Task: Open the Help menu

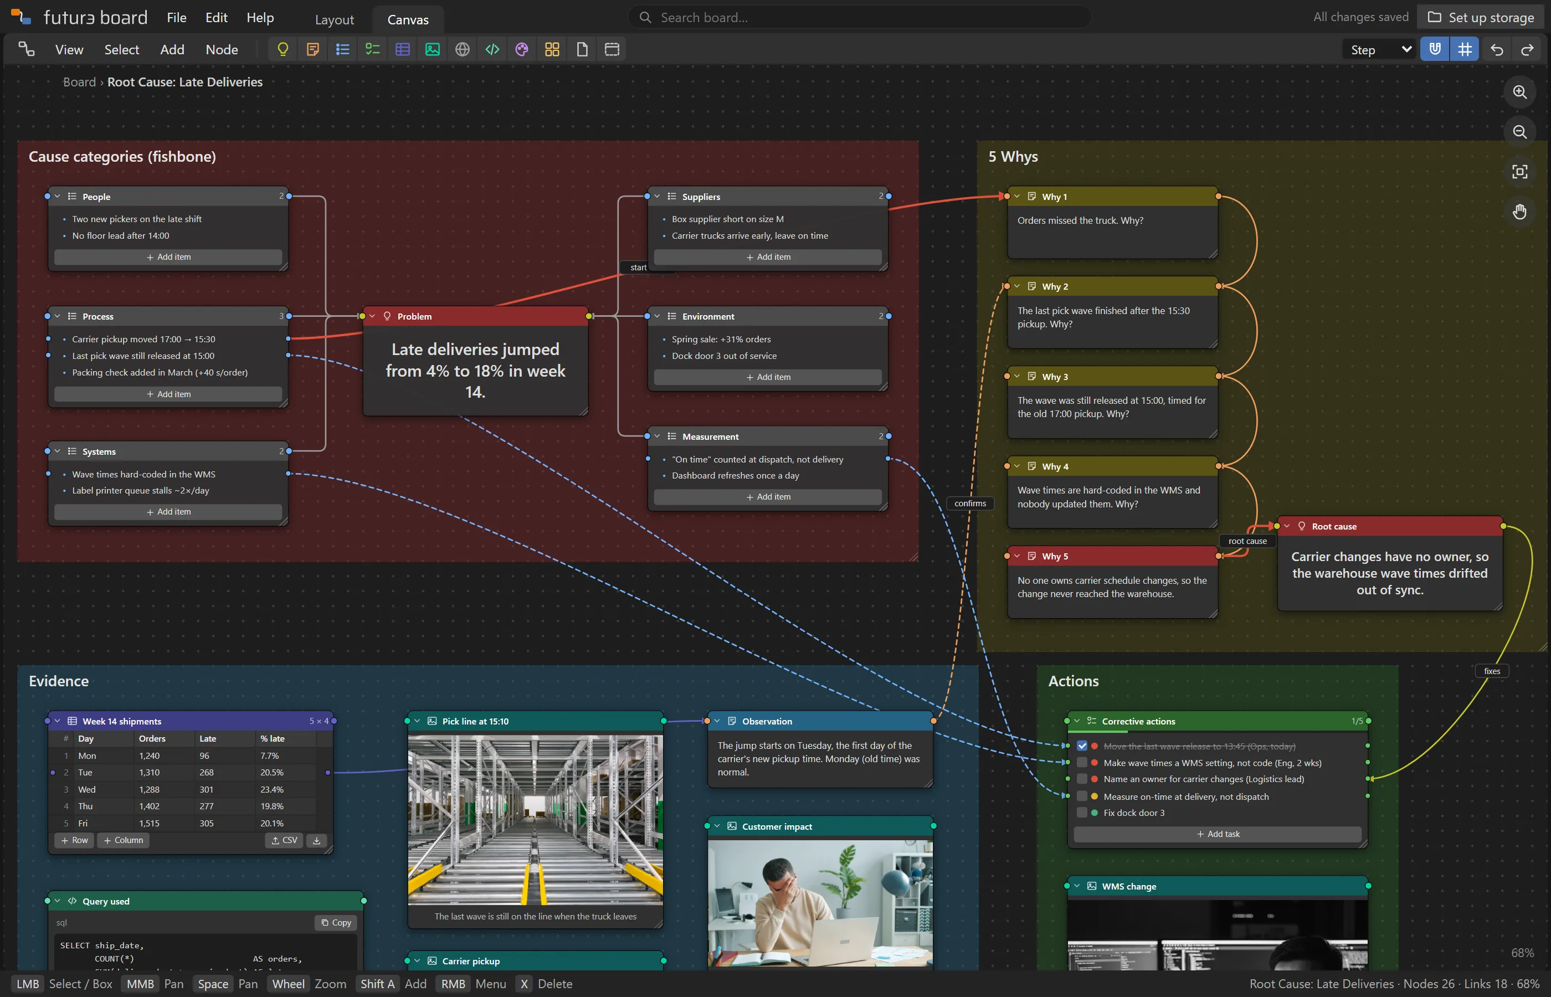Action: (260, 18)
